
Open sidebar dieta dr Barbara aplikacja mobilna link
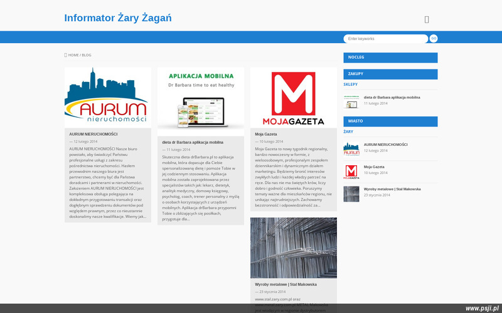coord(392,98)
